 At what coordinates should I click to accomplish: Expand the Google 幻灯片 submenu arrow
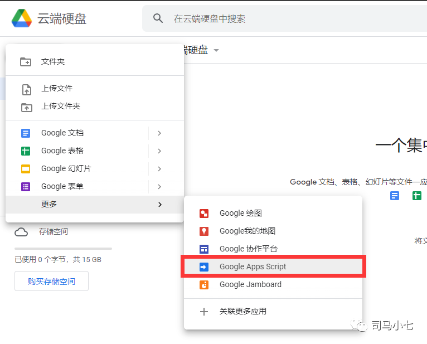point(159,169)
